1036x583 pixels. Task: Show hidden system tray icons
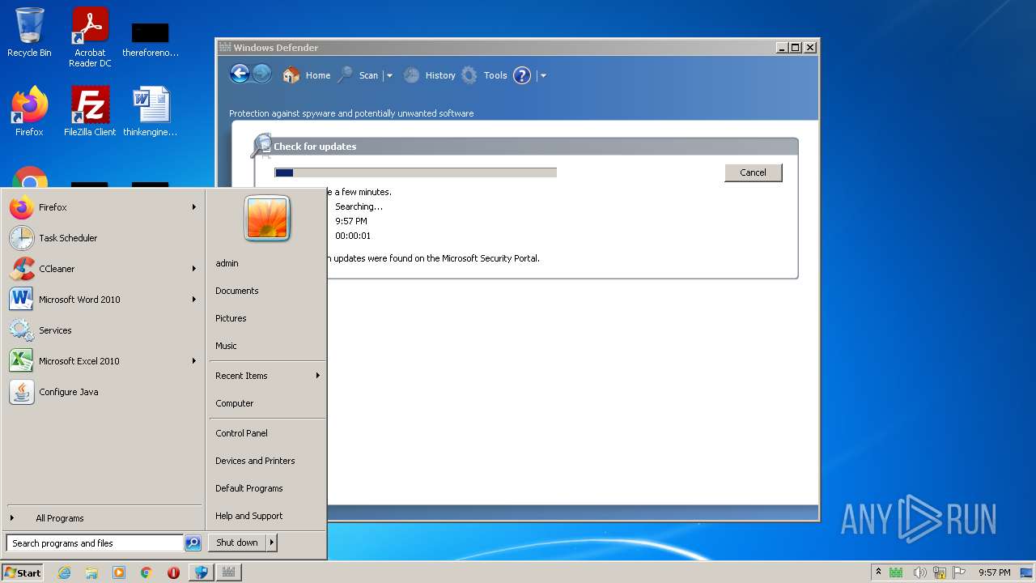click(878, 572)
